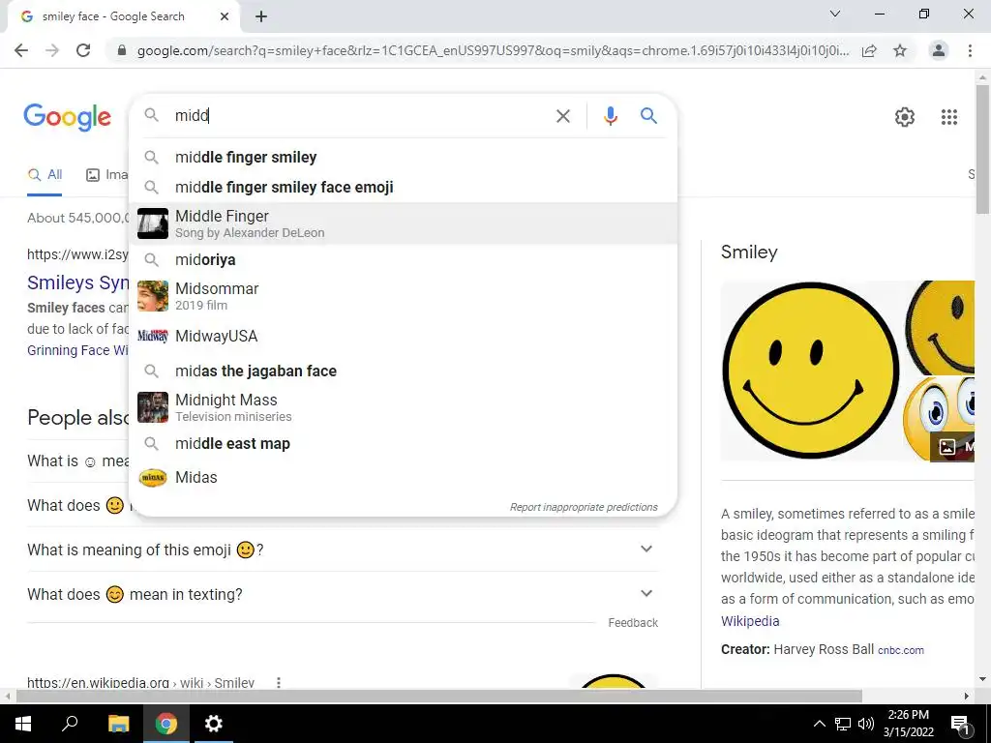Click the tab search chevron in title bar

[x=835, y=14]
